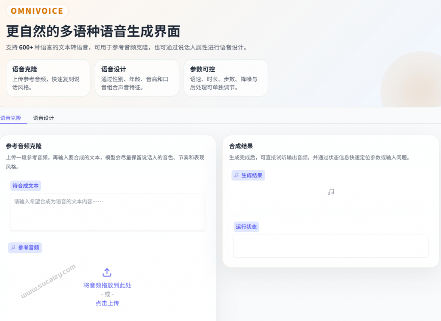Click 点击上传 to upload audio

tap(107, 303)
